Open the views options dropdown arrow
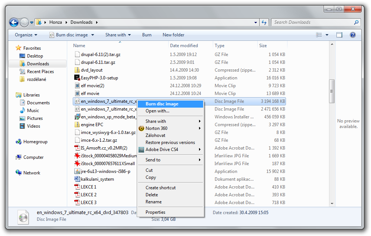 click(327, 35)
